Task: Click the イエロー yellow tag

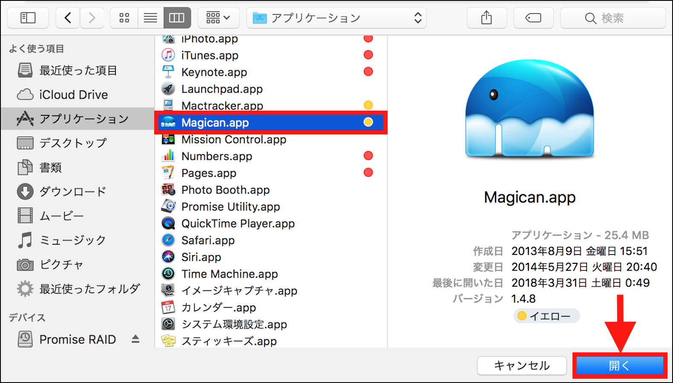Action: click(546, 316)
